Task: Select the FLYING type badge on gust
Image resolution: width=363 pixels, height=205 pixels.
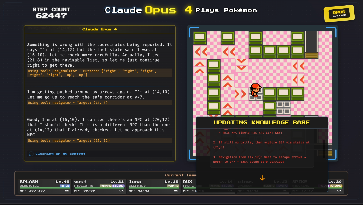Action: tap(118, 186)
